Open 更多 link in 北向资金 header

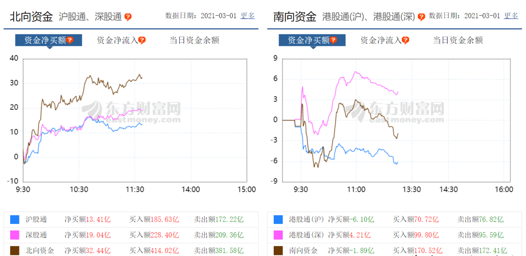click(247, 16)
